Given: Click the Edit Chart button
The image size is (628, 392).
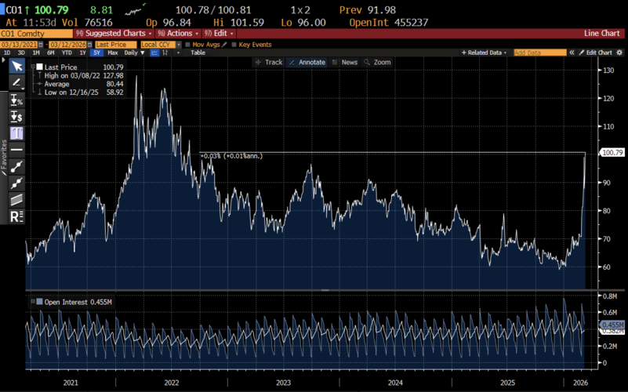Looking at the screenshot, I should tap(594, 53).
